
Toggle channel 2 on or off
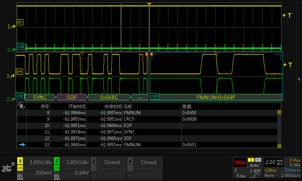point(57,161)
